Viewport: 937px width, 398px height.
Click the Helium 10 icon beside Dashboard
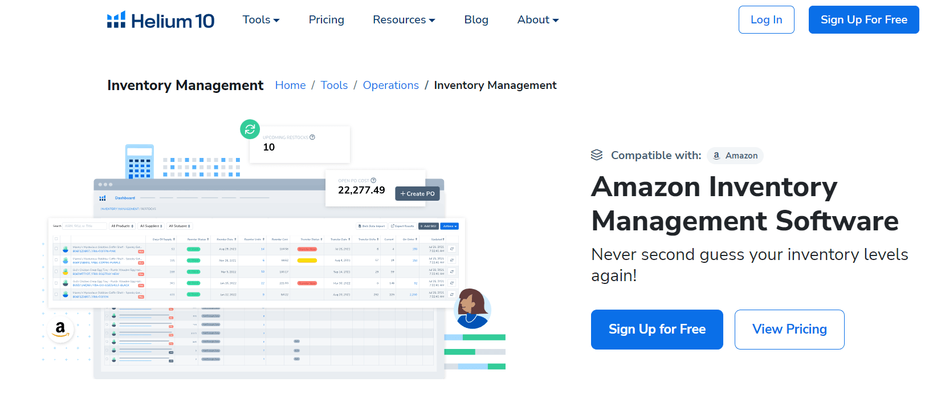(x=103, y=198)
